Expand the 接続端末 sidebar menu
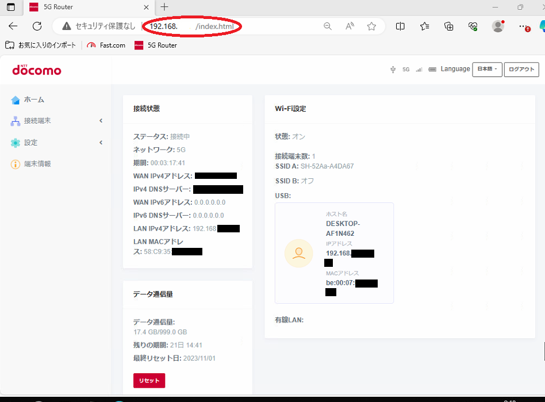Image resolution: width=545 pixels, height=402 pixels. click(x=56, y=121)
